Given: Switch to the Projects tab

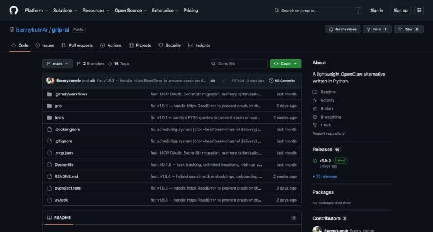Looking at the screenshot, I should click(140, 45).
